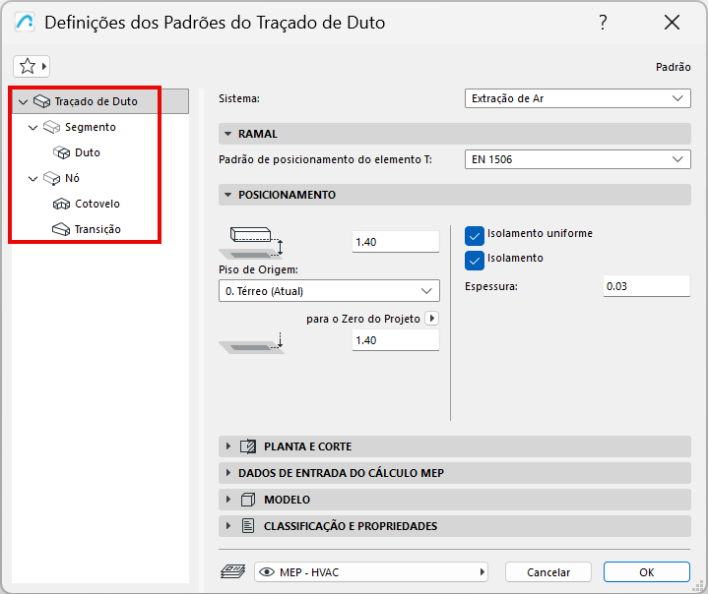Toggle the eye icon on MEP - HVAC layer
Screen dimensions: 708x594
[267, 572]
